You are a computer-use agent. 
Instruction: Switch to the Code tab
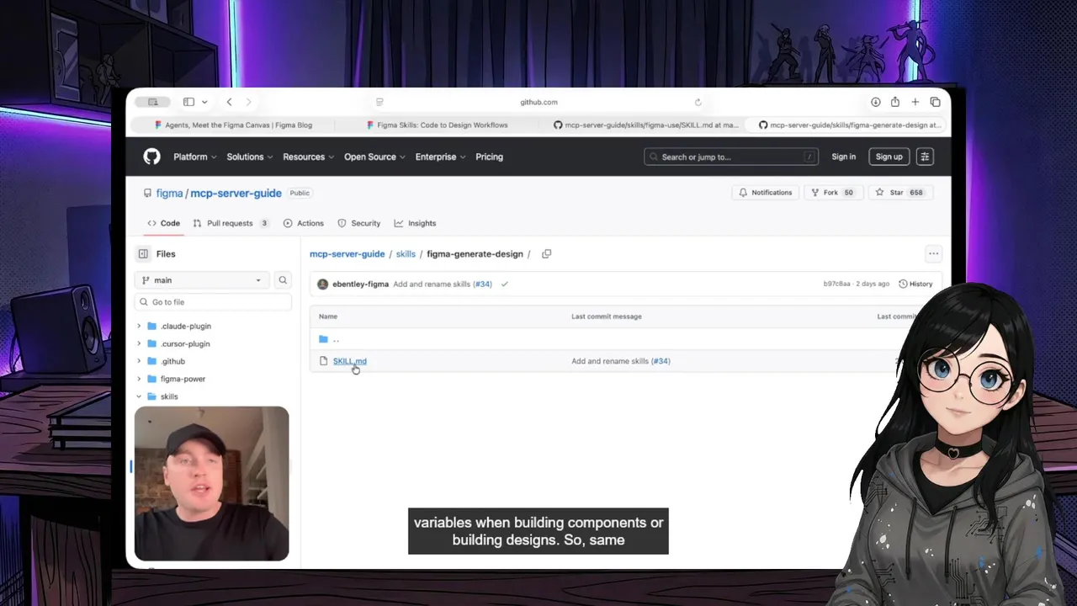point(163,223)
